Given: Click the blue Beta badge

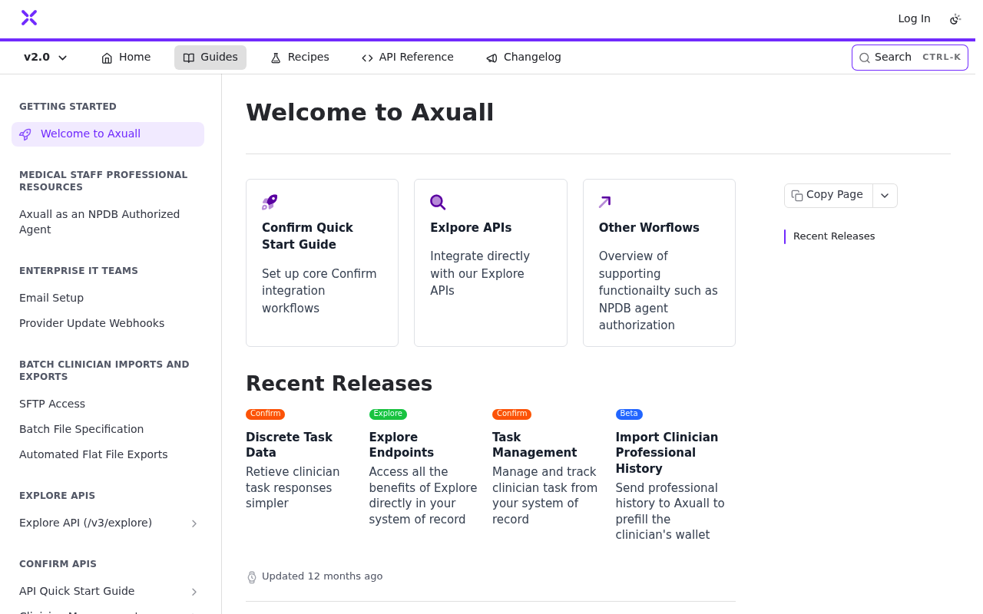Looking at the screenshot, I should tap(629, 414).
